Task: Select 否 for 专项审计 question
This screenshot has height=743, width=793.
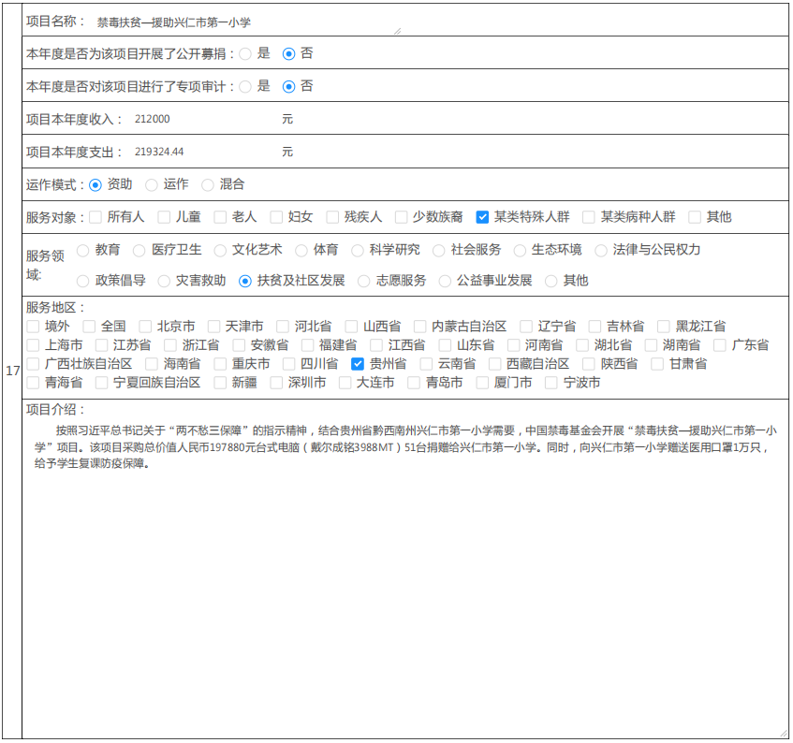Action: [288, 86]
